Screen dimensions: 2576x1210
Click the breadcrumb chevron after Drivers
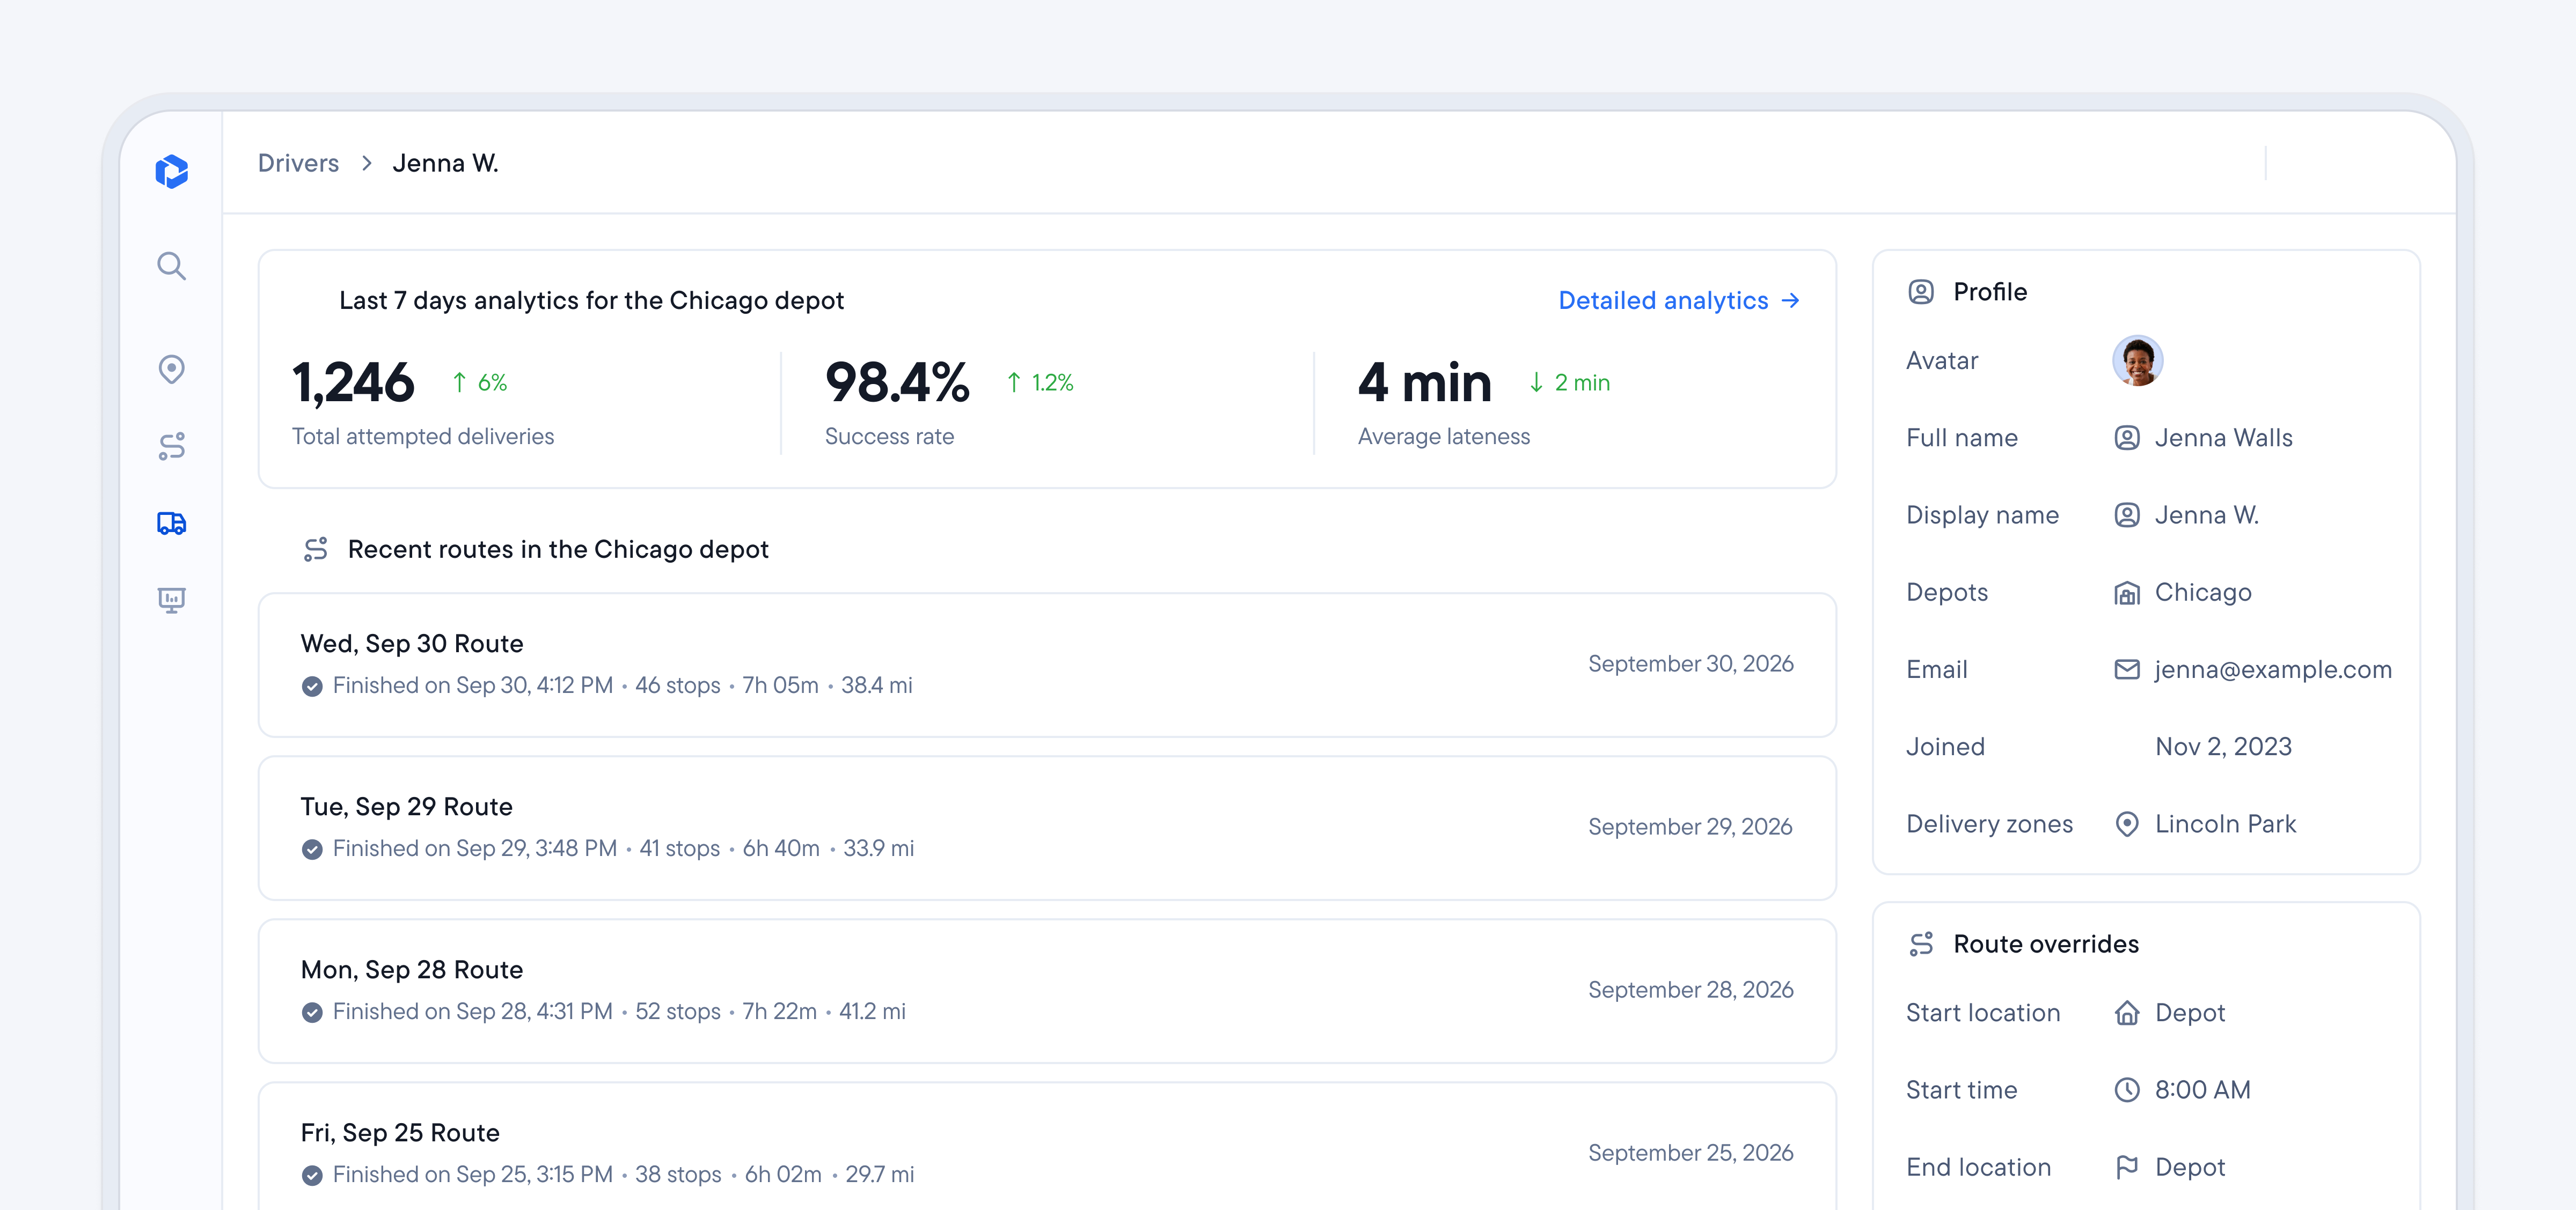[x=367, y=163]
